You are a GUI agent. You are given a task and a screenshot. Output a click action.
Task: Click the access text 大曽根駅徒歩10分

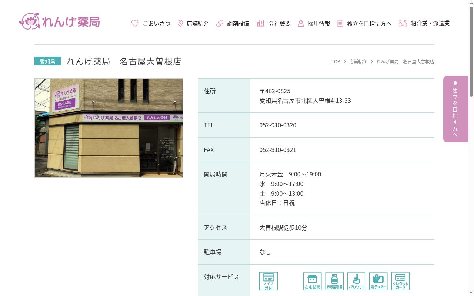coord(283,228)
